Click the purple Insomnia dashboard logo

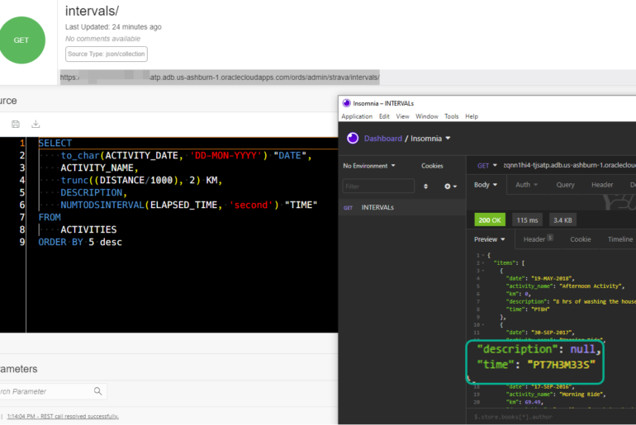[353, 138]
